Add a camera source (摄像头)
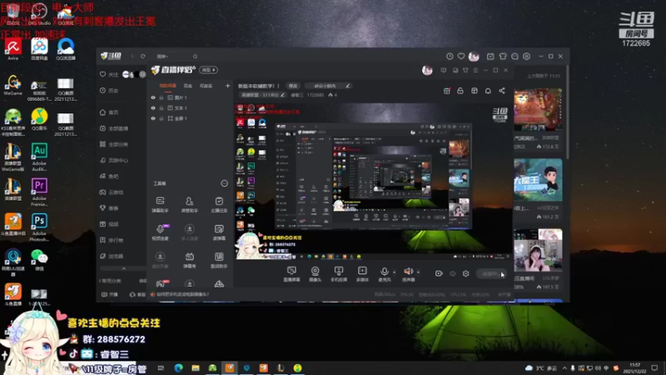The height and width of the screenshot is (375, 666). (316, 274)
